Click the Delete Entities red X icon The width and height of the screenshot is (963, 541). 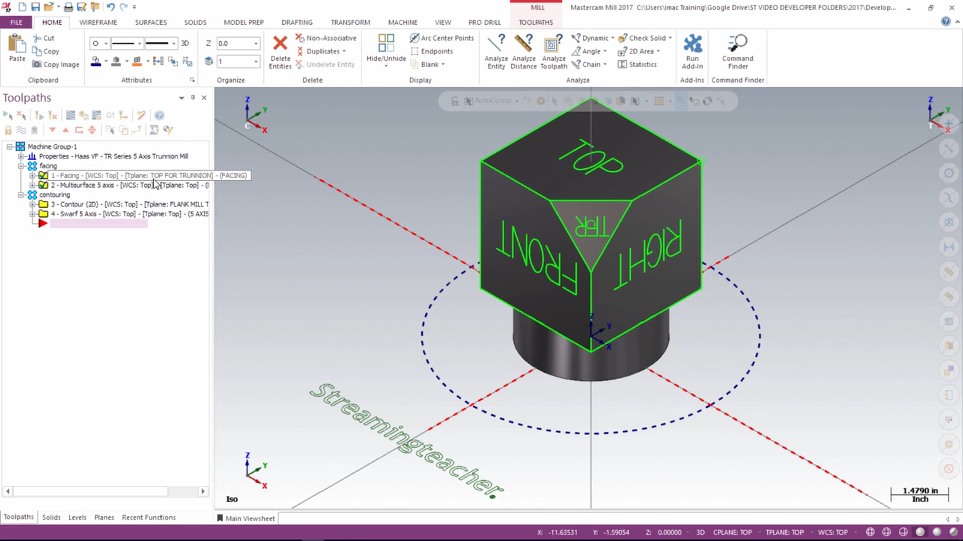280,43
